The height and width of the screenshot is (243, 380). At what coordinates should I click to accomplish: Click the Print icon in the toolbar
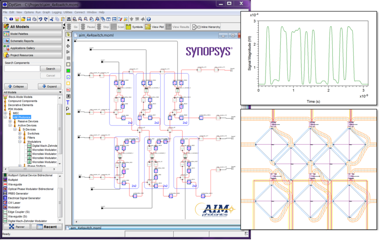[34, 19]
